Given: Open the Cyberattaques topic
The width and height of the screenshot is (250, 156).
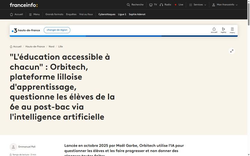Looking at the screenshot, I should click(x=107, y=14).
